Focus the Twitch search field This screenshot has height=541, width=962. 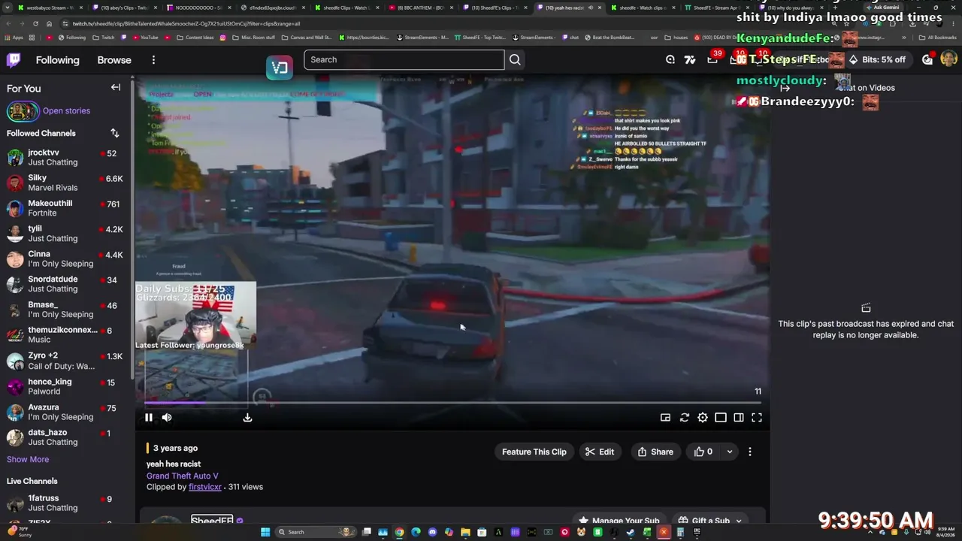point(404,60)
